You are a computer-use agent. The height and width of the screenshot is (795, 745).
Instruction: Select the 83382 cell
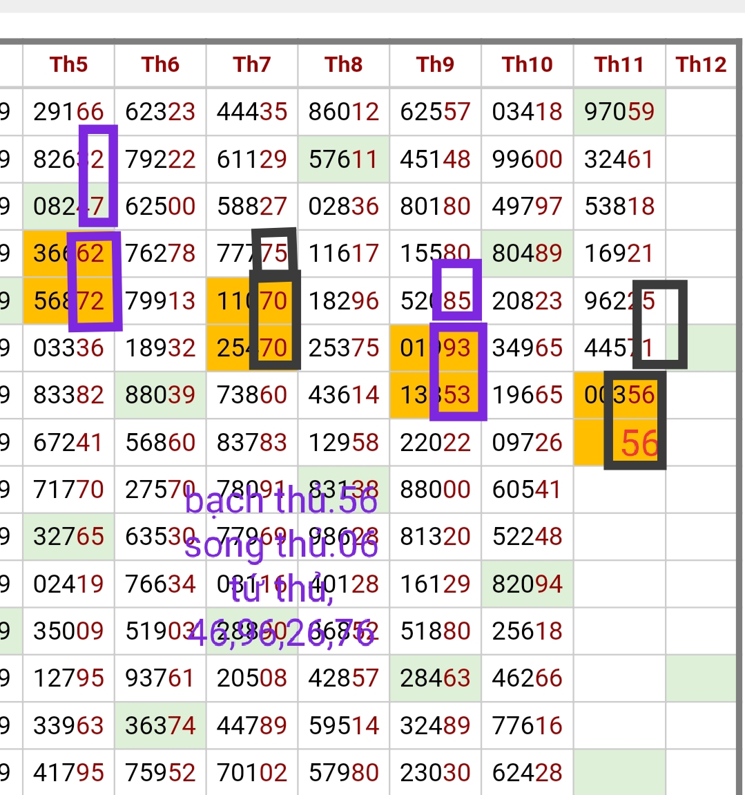coord(68,395)
